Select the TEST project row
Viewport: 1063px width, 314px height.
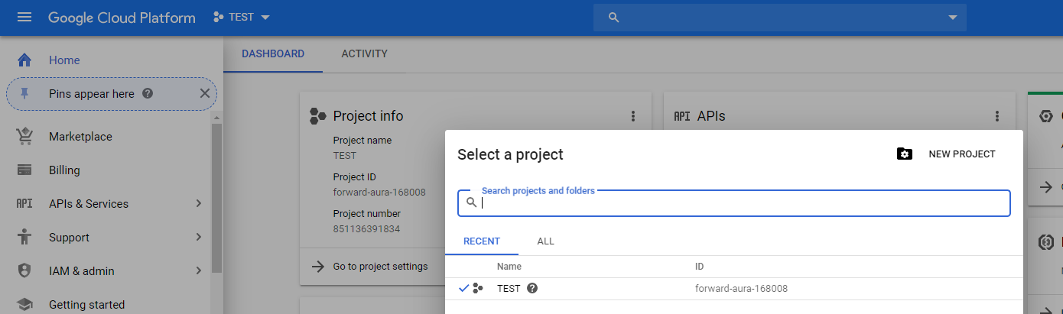point(734,289)
